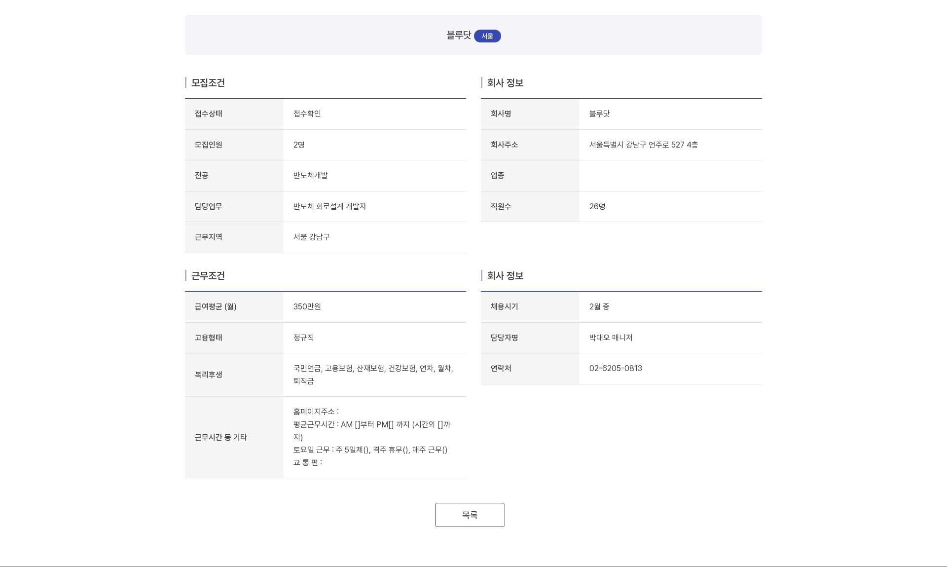Select the benefits text starting with 국민연금
Image resolution: width=947 pixels, height=567 pixels.
(373, 375)
